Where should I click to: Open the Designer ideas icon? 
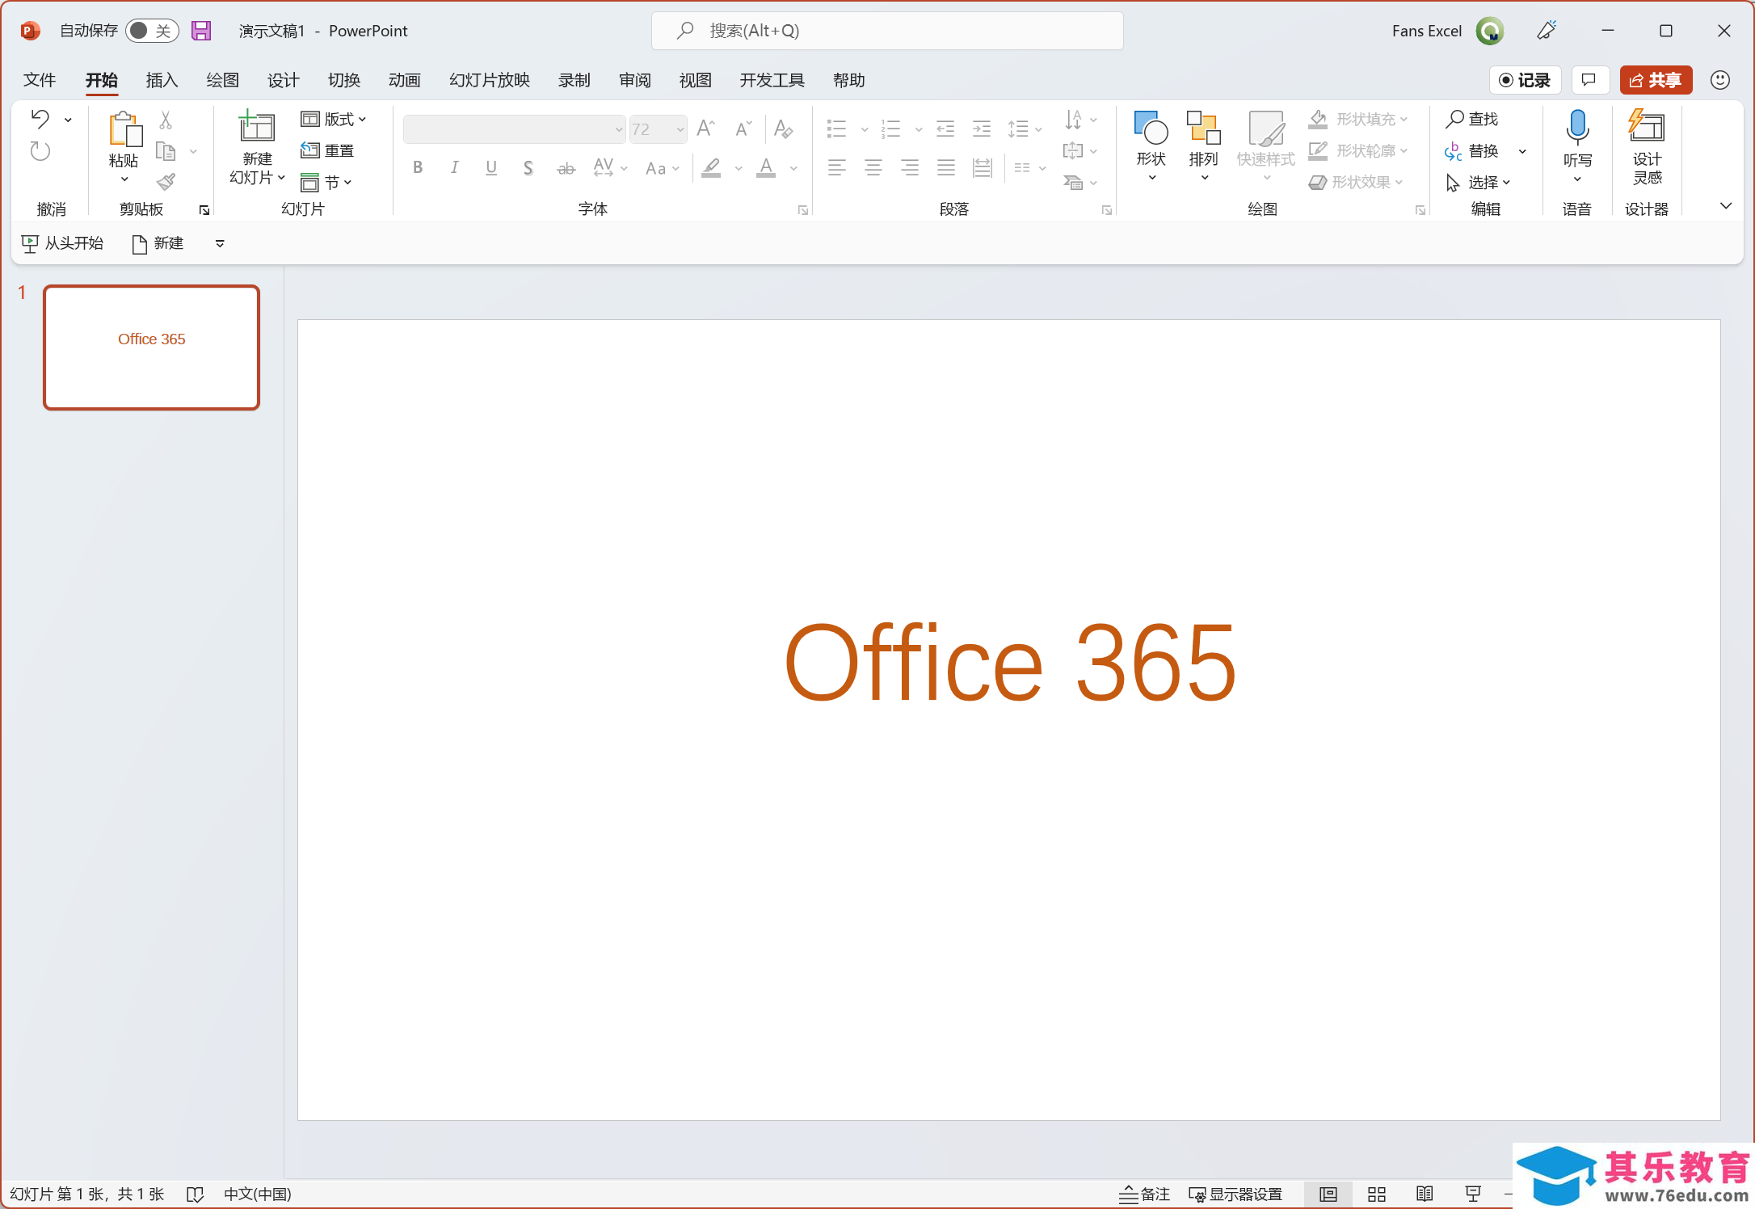1647,126
